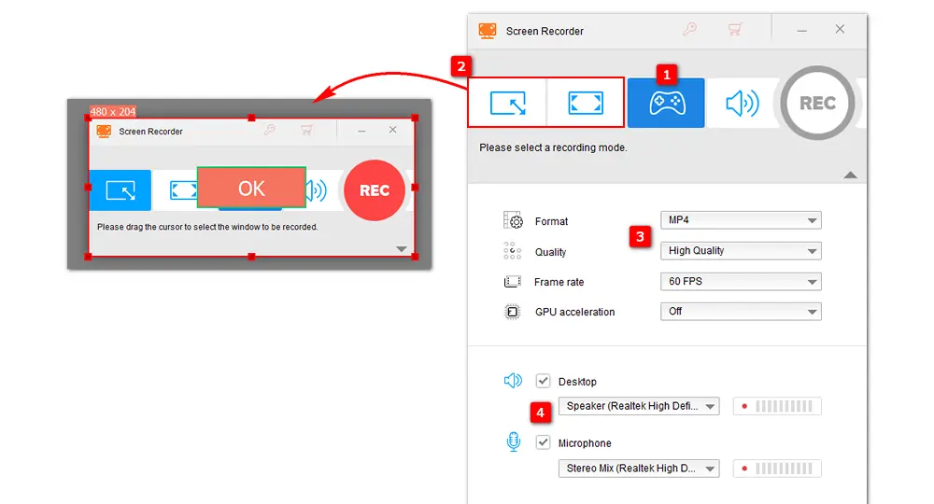Open the shopping cart icon in main window

(x=735, y=29)
